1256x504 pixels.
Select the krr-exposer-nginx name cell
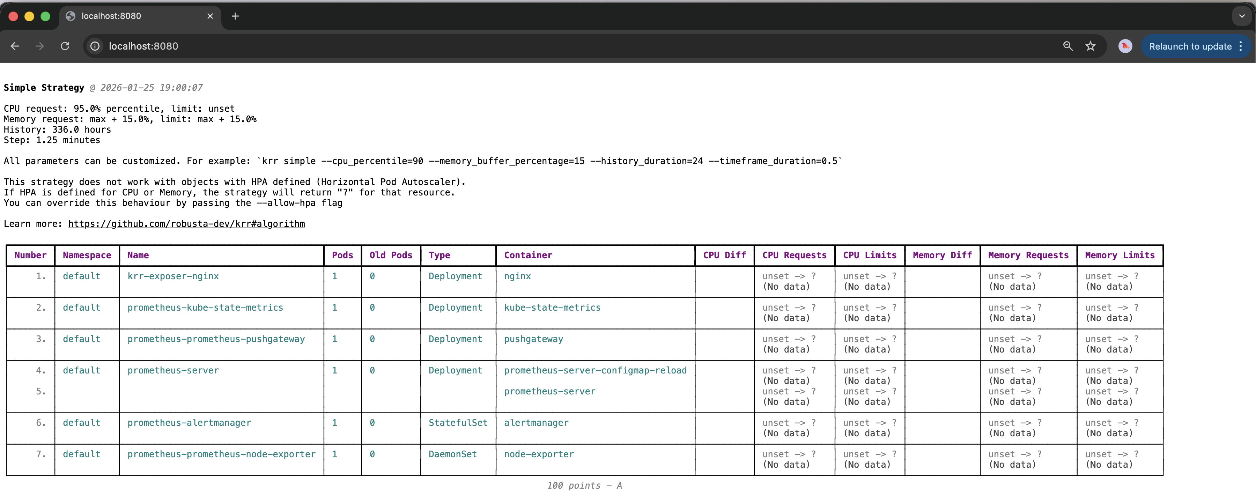173,276
